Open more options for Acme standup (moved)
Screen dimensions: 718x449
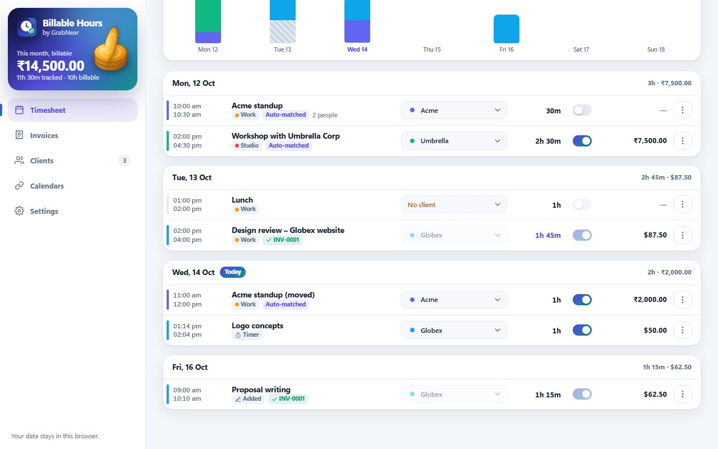683,300
